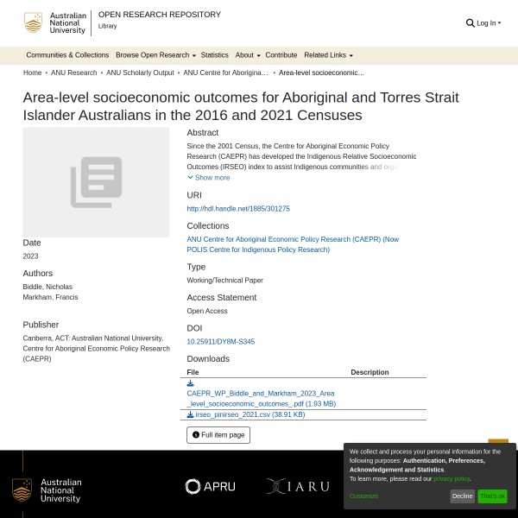Open the Related Links dropdown
This screenshot has width=518, height=518.
(328, 55)
